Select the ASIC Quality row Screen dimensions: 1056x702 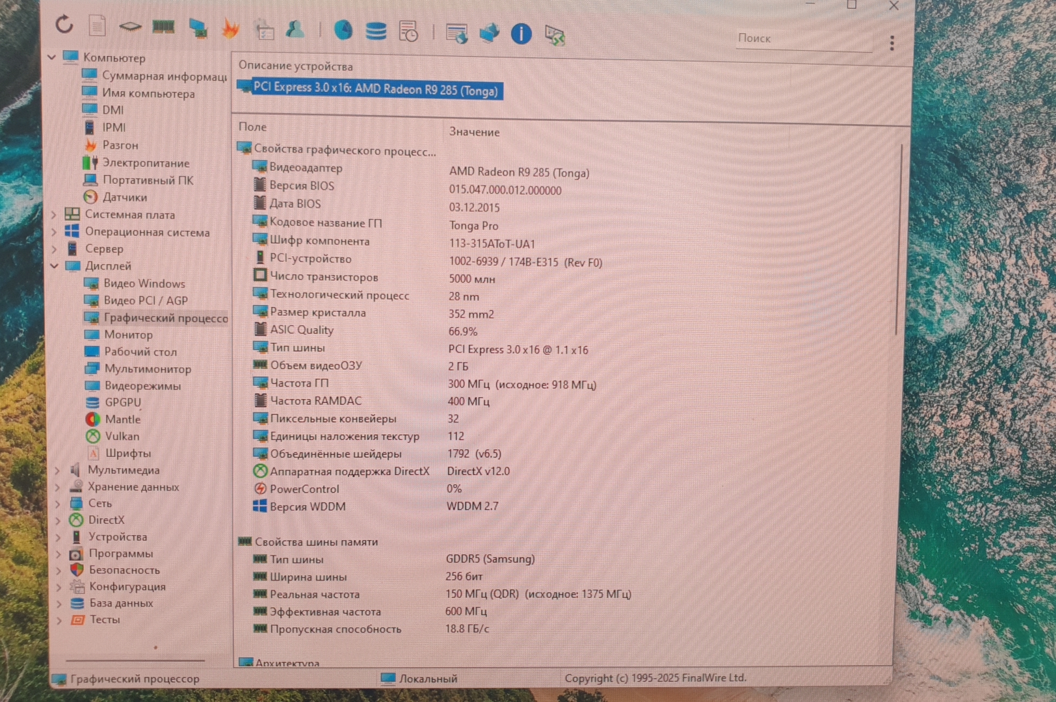coord(365,330)
